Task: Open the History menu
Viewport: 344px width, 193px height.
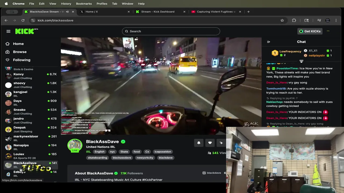Action: coord(66,4)
